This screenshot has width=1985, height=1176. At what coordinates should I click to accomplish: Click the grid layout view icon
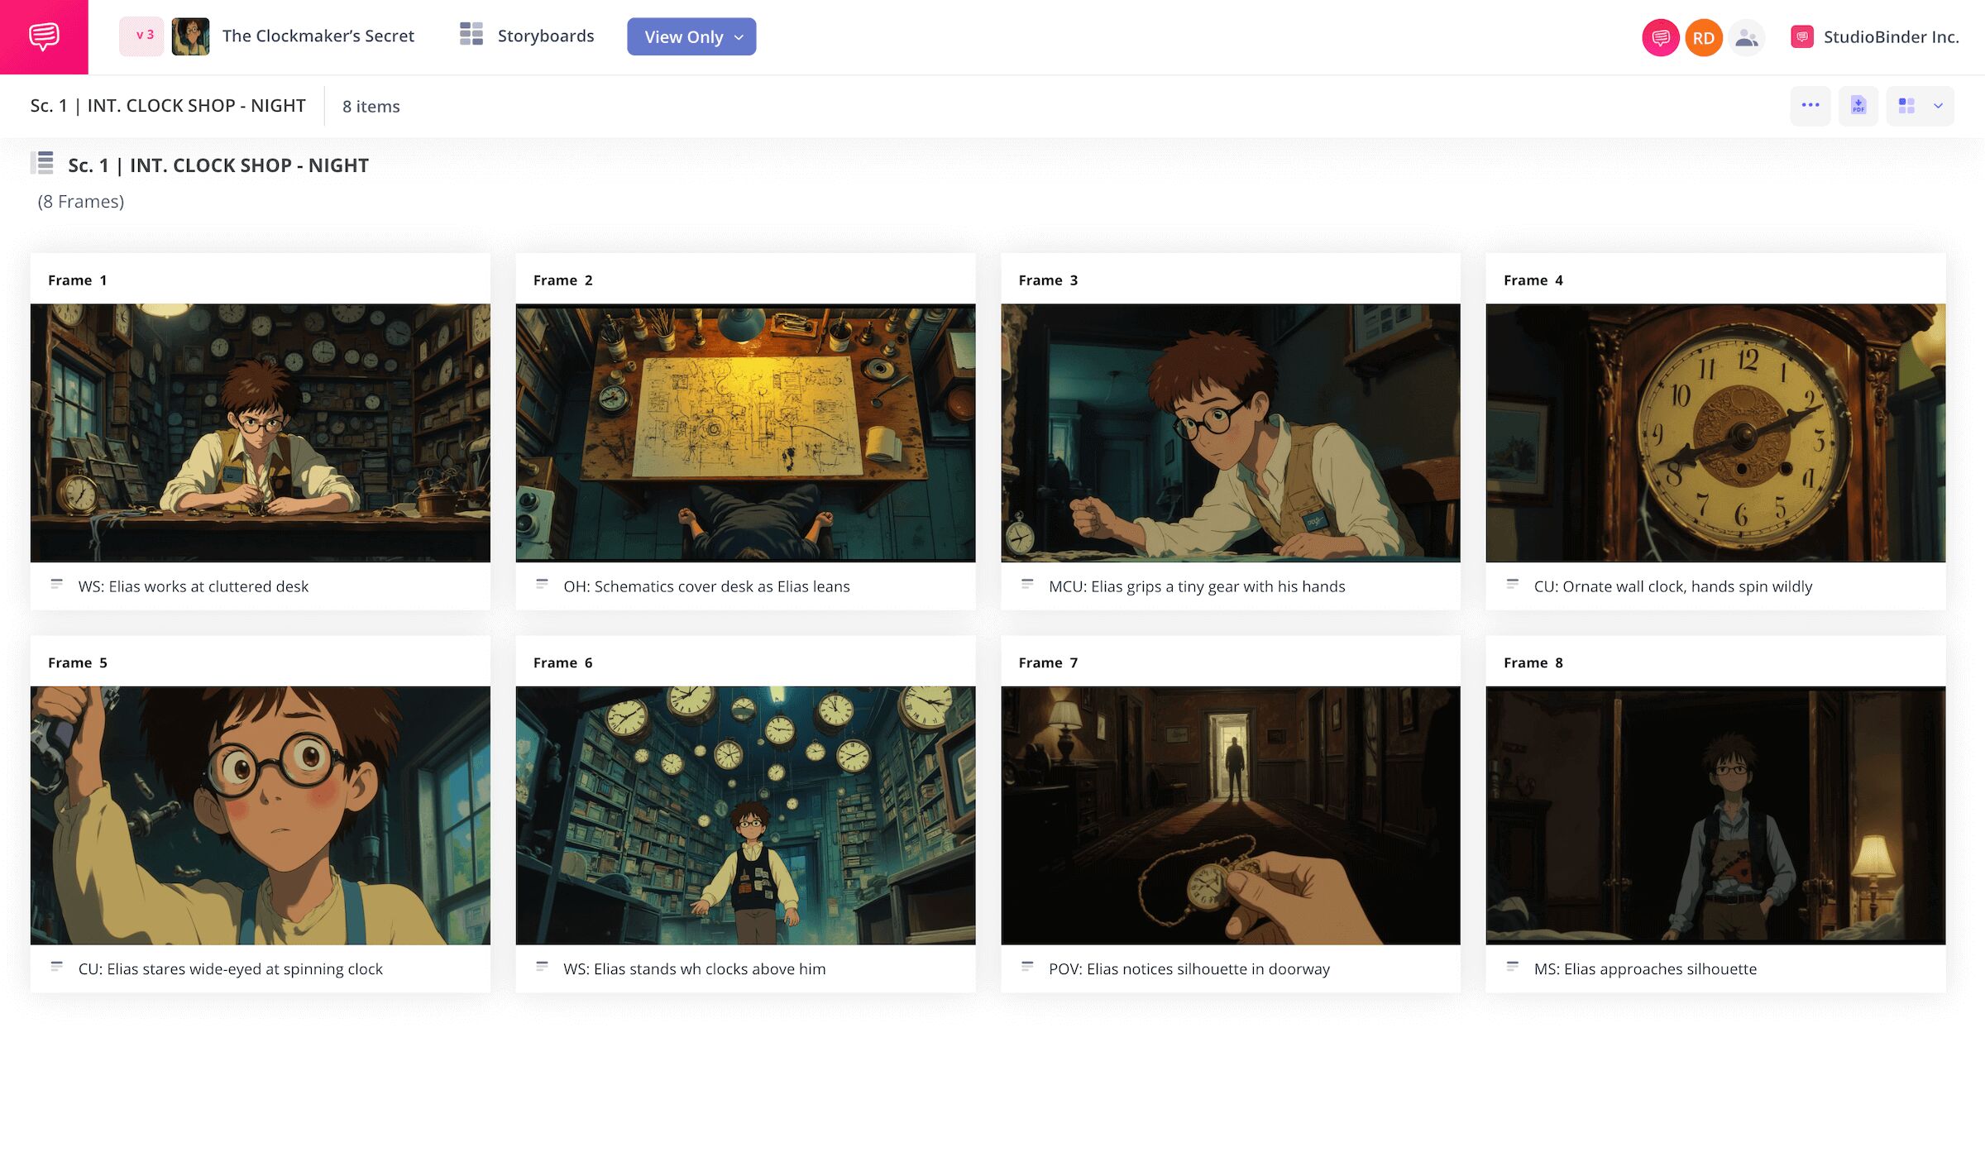[1906, 106]
